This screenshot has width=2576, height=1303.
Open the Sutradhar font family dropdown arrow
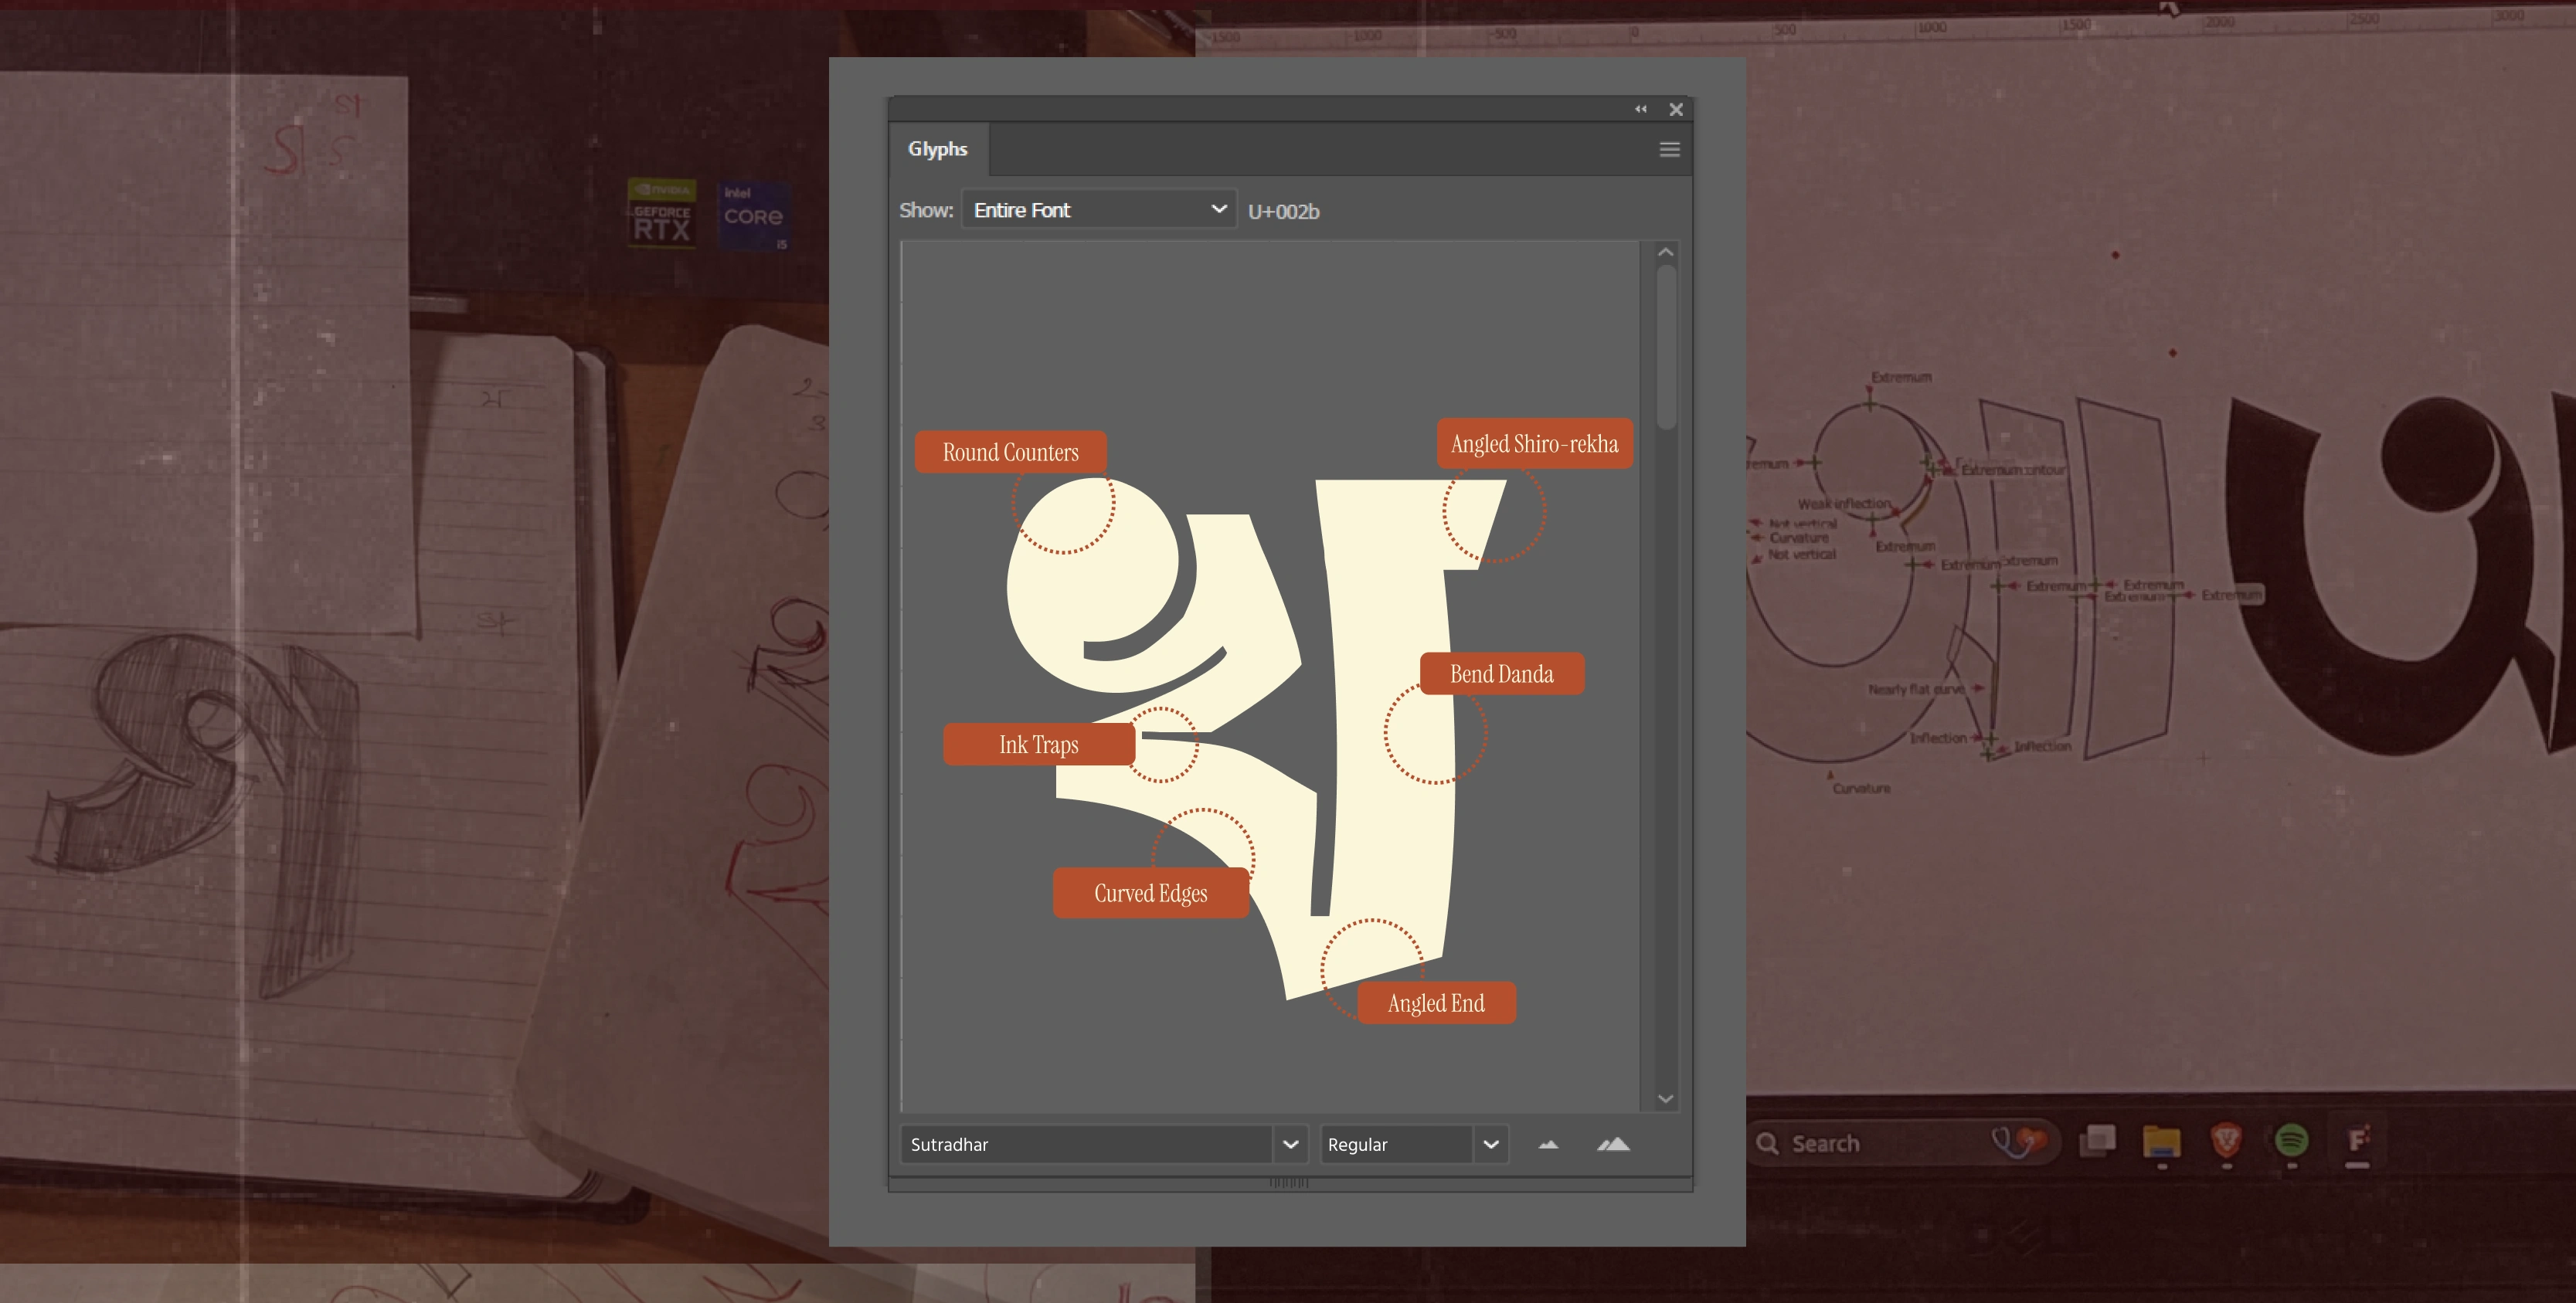coord(1290,1144)
